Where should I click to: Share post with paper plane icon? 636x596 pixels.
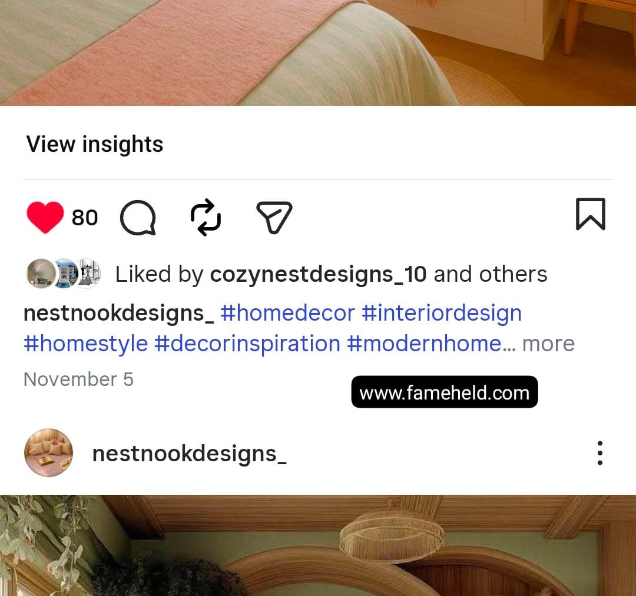274,217
